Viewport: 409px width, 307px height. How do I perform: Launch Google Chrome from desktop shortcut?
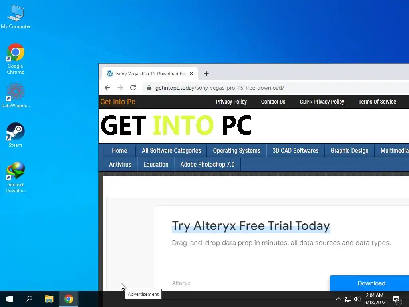click(16, 58)
